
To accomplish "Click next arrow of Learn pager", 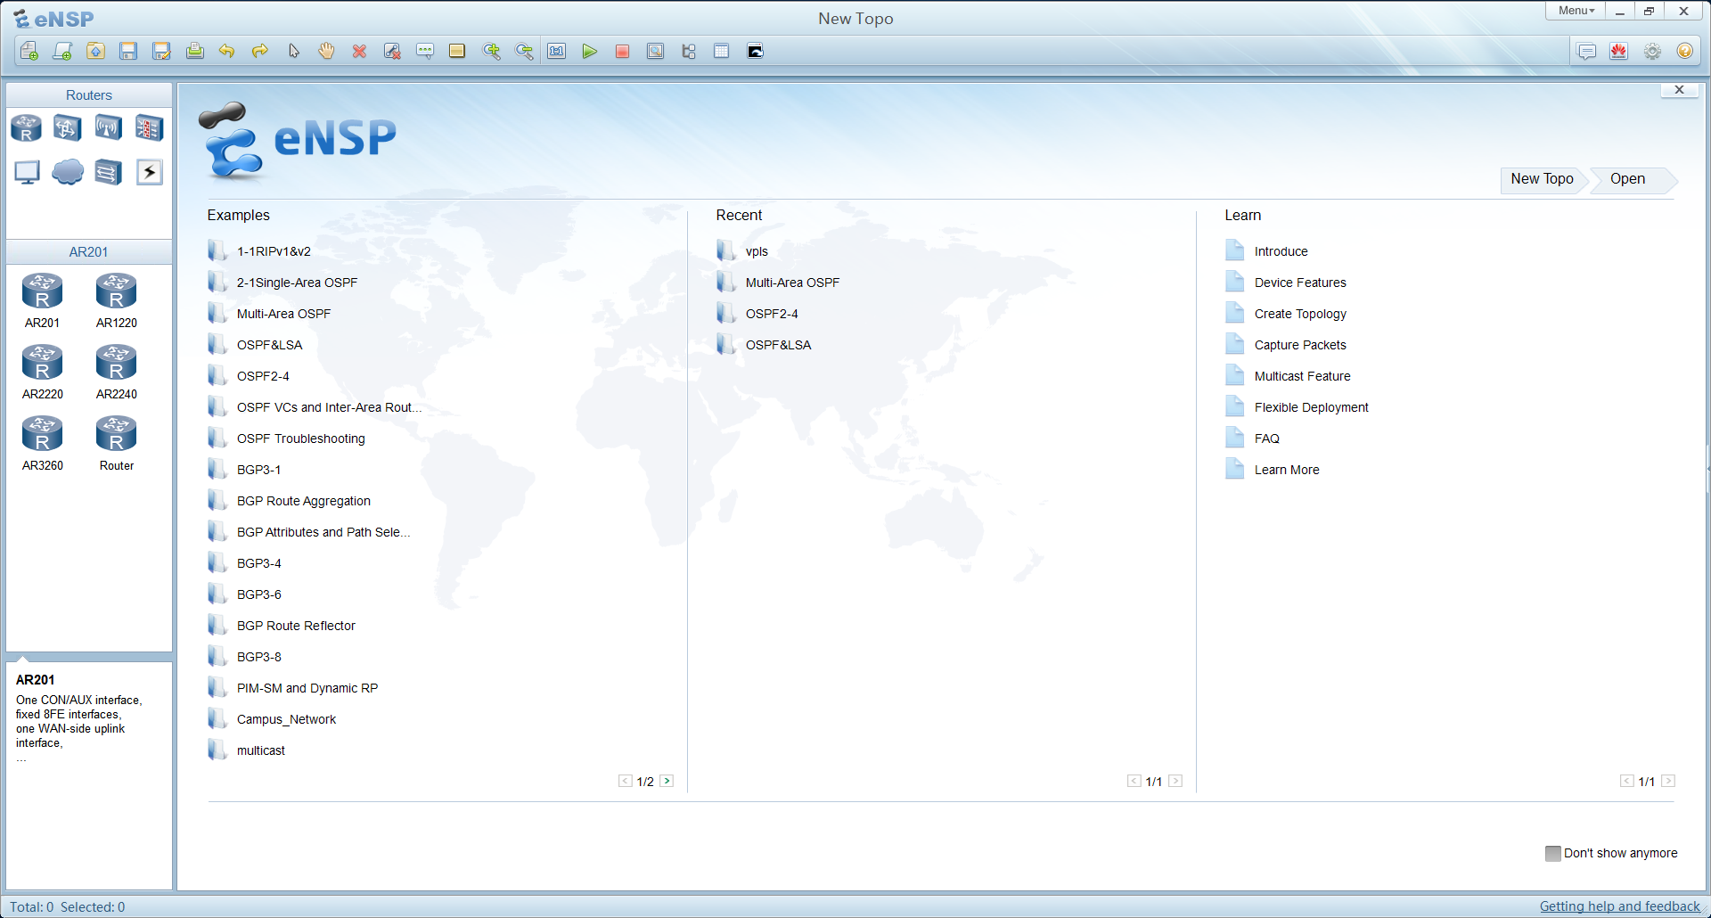I will coord(1668,781).
